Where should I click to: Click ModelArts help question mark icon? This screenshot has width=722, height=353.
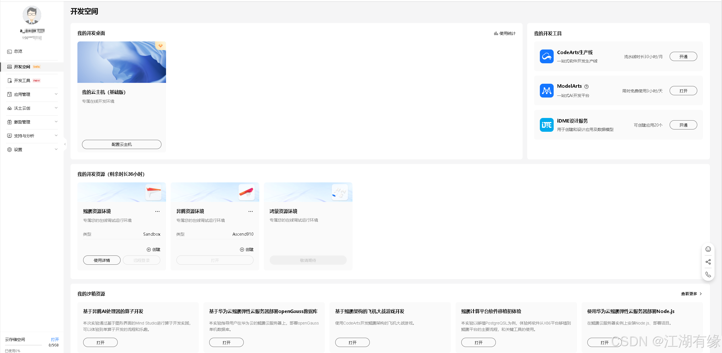(586, 87)
